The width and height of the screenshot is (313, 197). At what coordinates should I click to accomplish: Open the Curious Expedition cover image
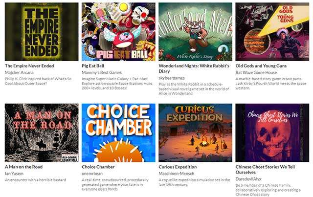tap(196, 133)
